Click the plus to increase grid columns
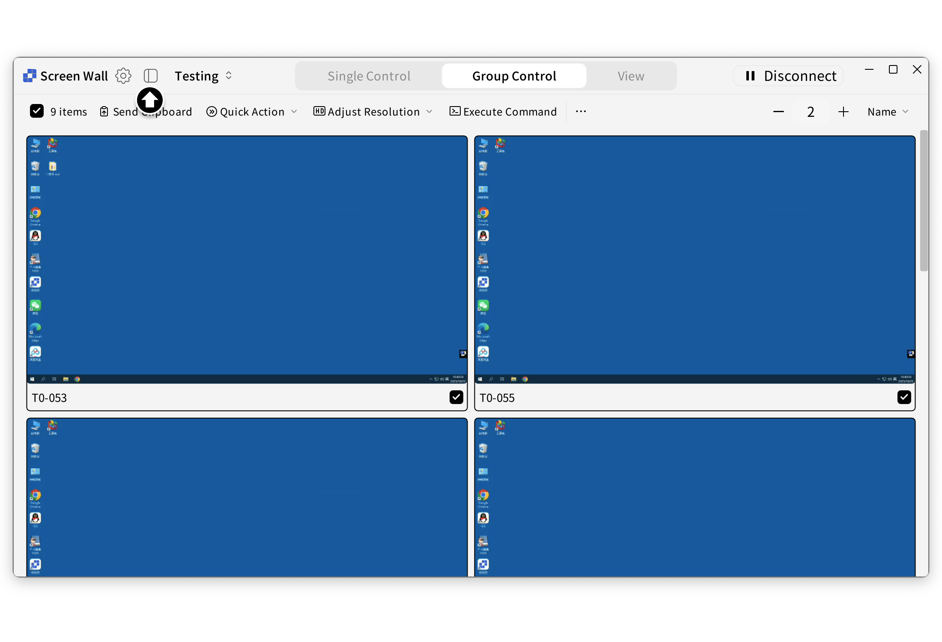 (843, 111)
